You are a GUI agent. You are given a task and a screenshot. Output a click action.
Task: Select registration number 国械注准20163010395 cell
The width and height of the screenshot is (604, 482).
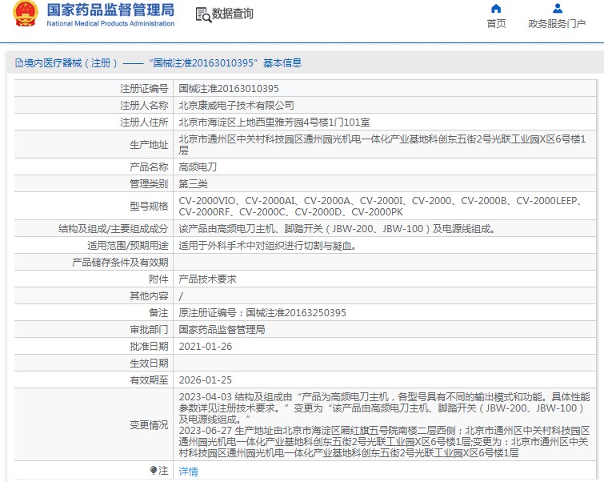coord(228,88)
